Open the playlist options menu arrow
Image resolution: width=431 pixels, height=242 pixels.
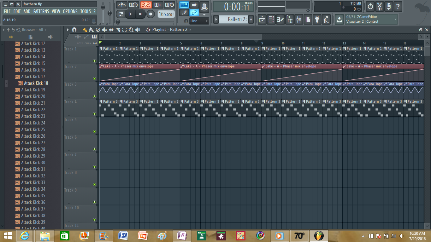[x=68, y=30]
